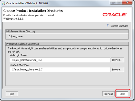135x101 pixels.
Task: Go back with the Previous button
Action: (108, 94)
